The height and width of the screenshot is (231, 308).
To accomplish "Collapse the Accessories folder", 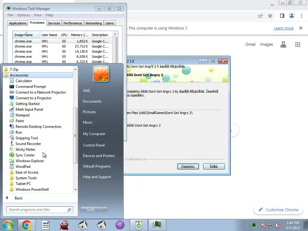I will [x=19, y=75].
